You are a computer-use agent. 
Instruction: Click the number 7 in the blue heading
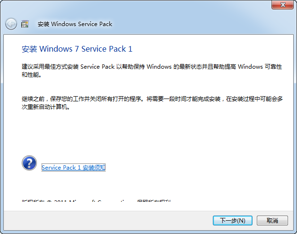click(x=77, y=49)
